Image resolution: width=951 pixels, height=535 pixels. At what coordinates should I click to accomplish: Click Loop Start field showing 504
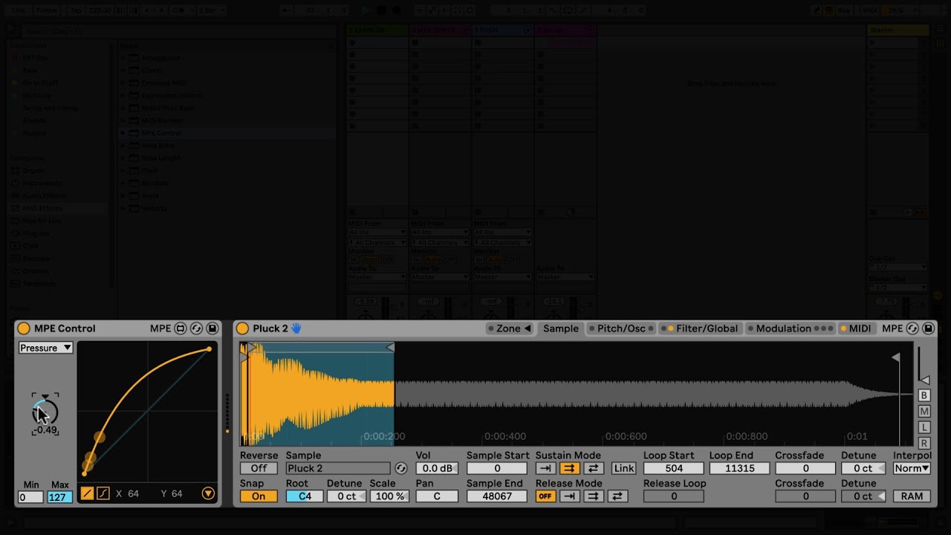coord(674,468)
